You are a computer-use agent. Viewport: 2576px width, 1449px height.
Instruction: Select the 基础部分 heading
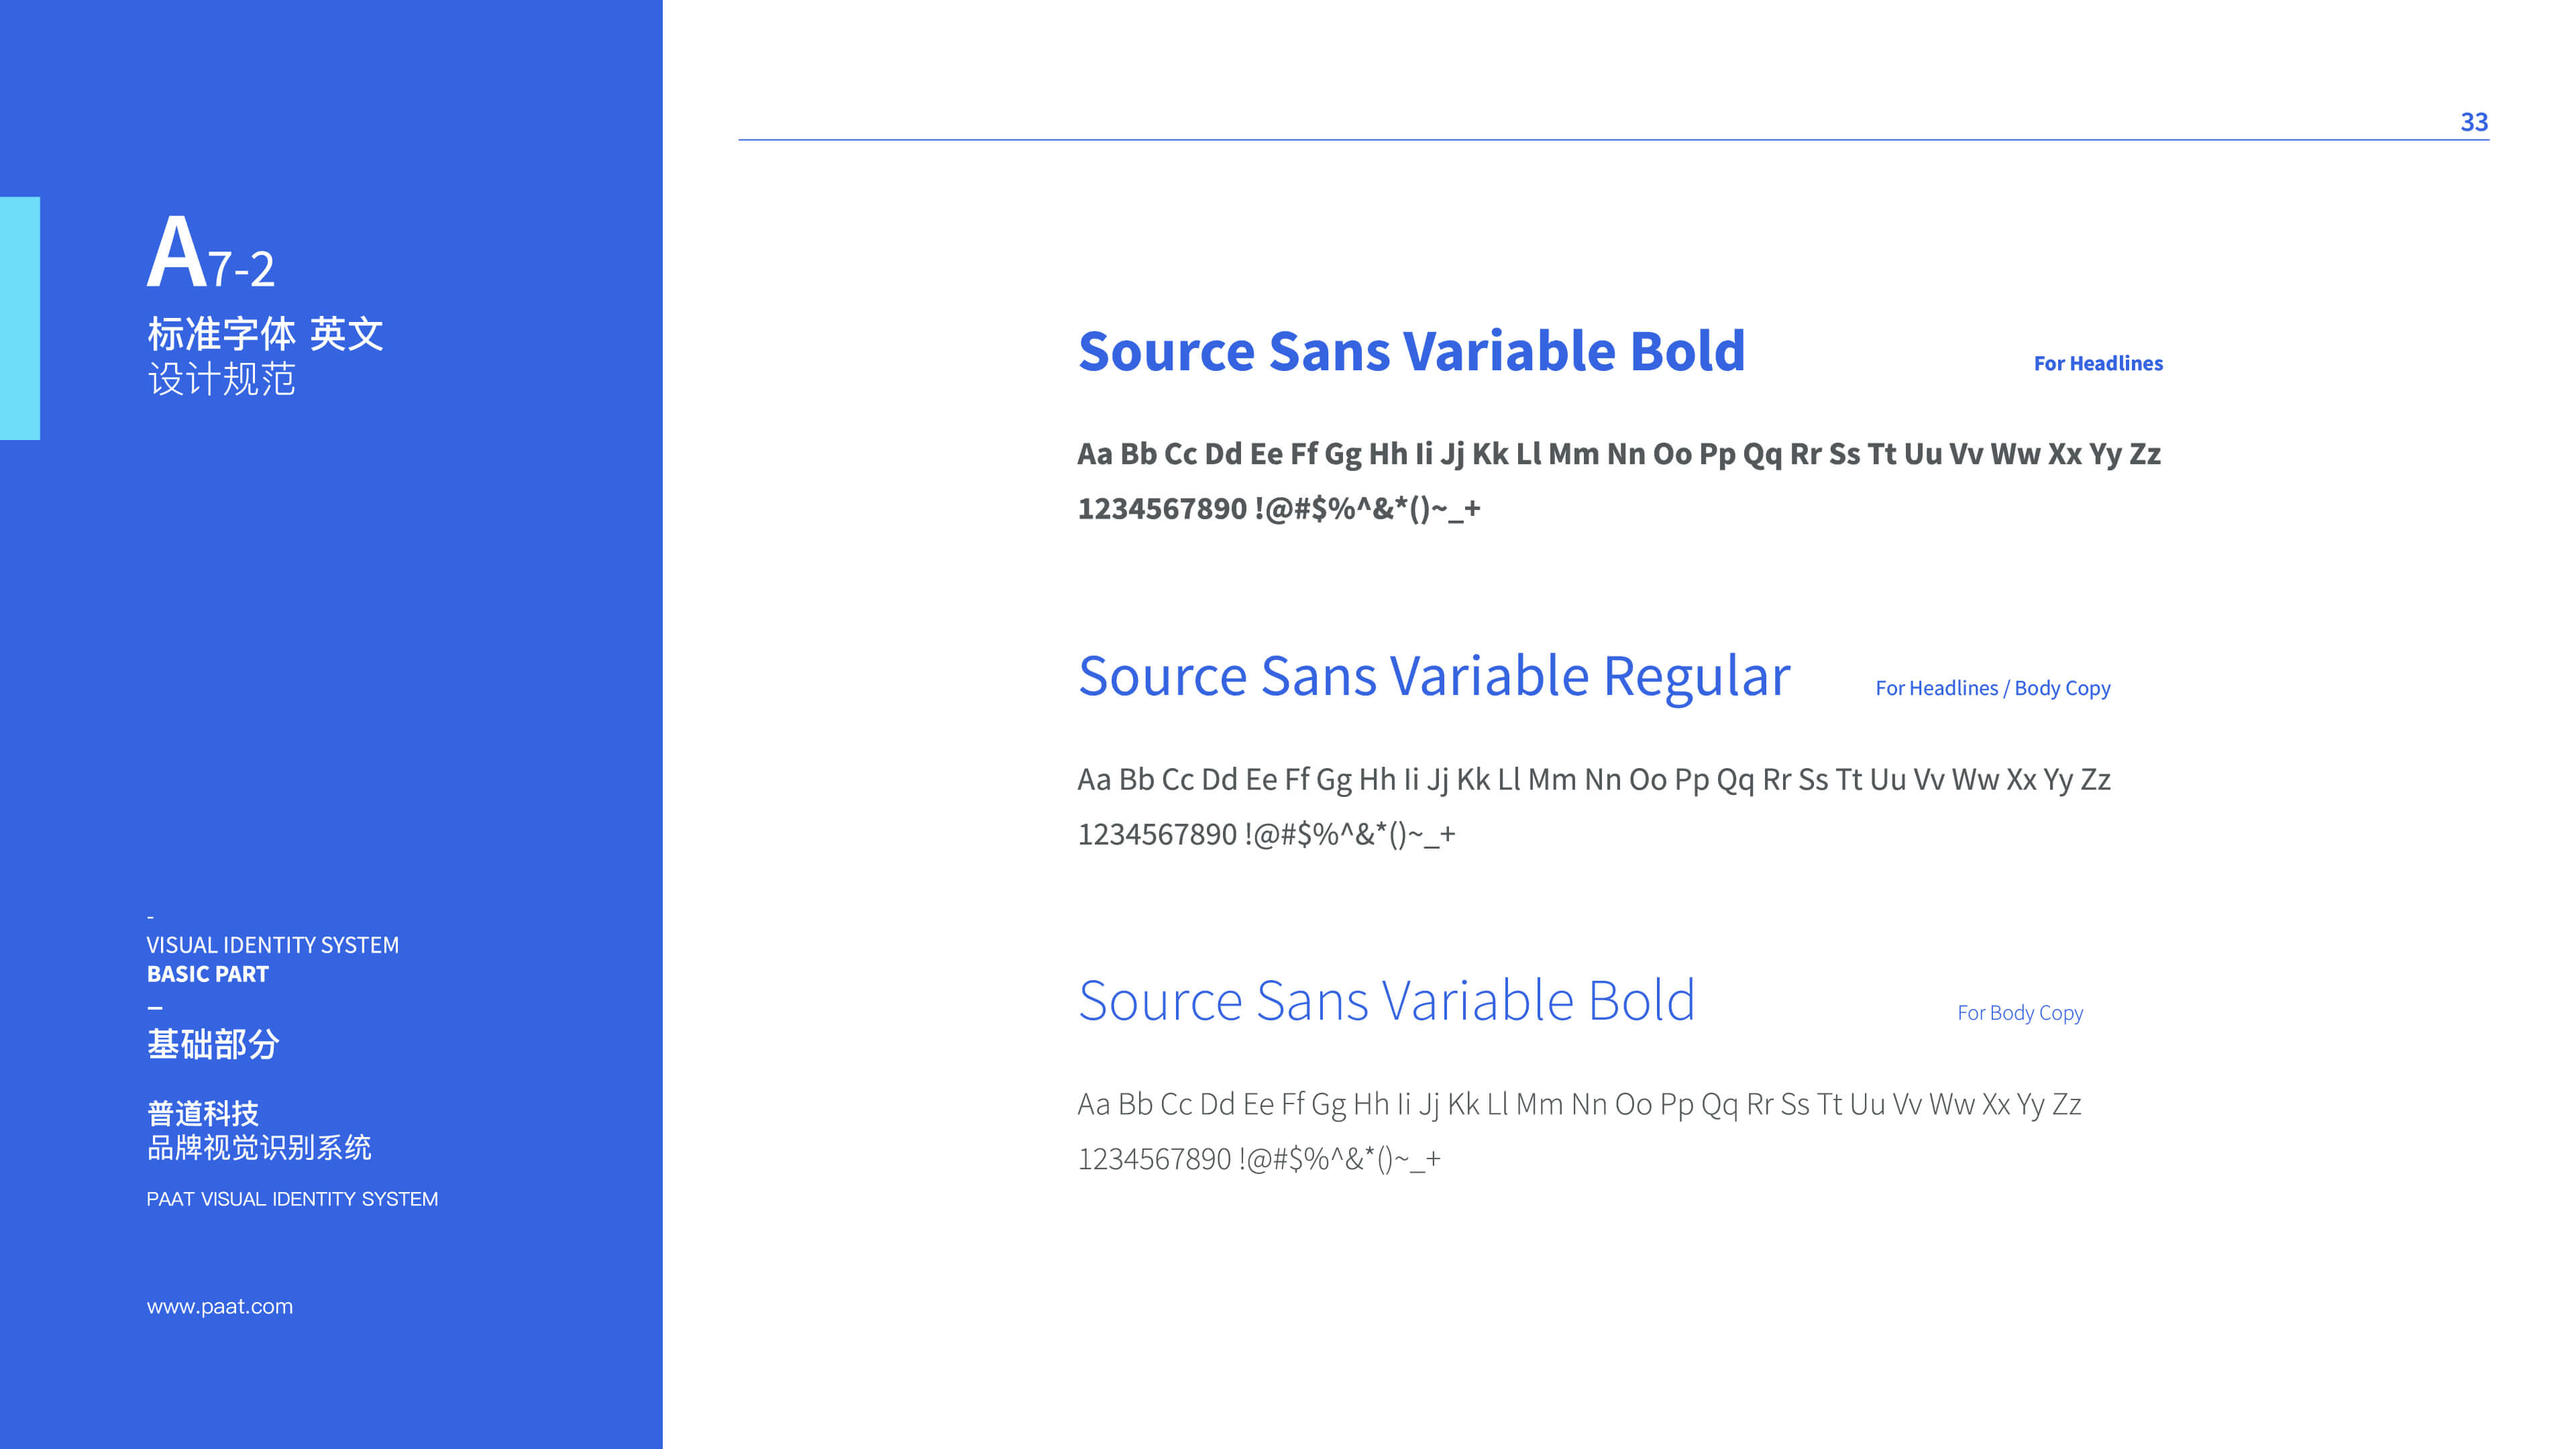[x=212, y=1044]
